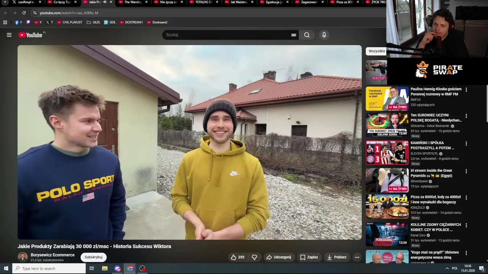488x274 pixels.
Task: Open the CHIL PLAYLIST bookmark
Action: click(x=70, y=22)
